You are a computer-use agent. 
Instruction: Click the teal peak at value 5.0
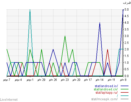tap(30, 10)
